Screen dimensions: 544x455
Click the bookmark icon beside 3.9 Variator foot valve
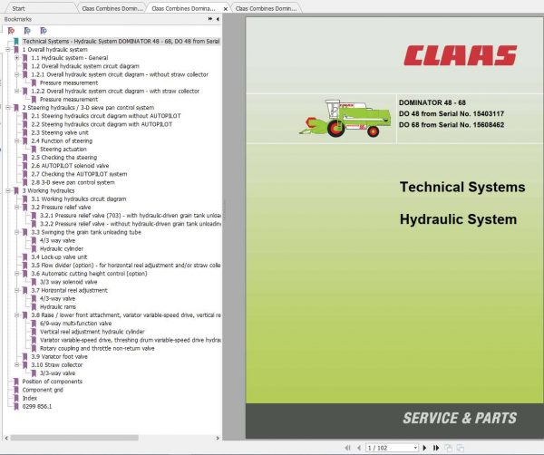click(x=25, y=356)
